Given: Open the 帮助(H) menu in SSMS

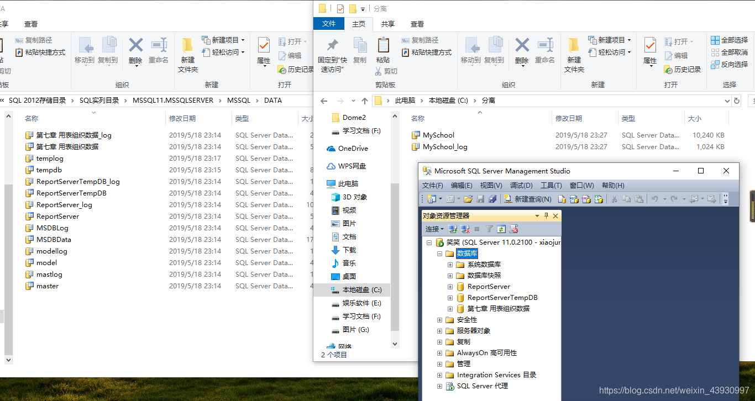Looking at the screenshot, I should (613, 186).
